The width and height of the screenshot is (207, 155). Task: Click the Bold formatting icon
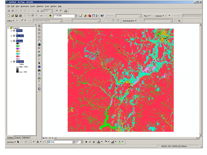pyautogui.click(x=86, y=142)
